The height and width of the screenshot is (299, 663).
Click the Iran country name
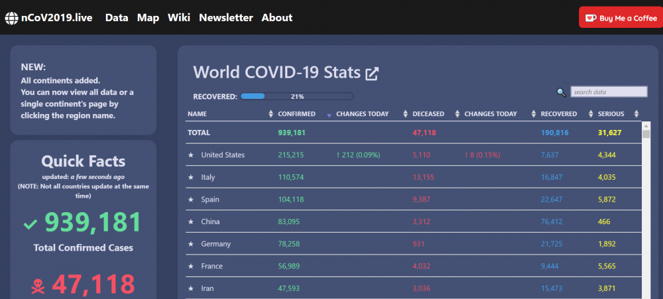(207, 289)
